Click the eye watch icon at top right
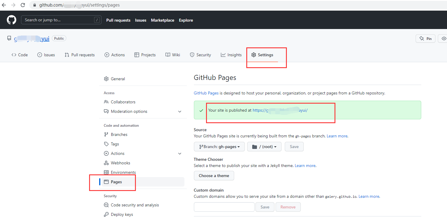 pos(444,38)
